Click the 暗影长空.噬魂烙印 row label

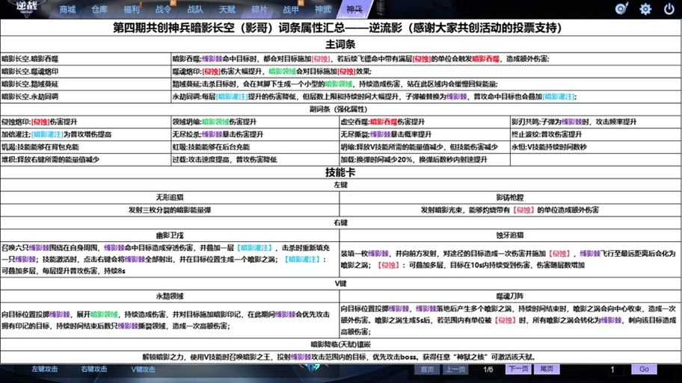click(30, 71)
